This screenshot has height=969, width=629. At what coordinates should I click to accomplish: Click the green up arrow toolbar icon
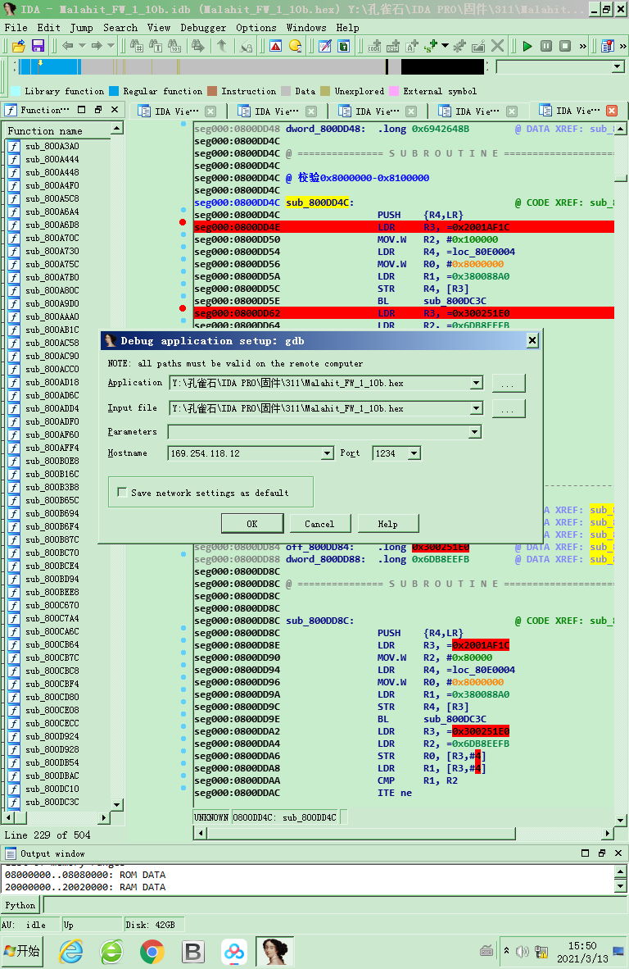[x=222, y=46]
